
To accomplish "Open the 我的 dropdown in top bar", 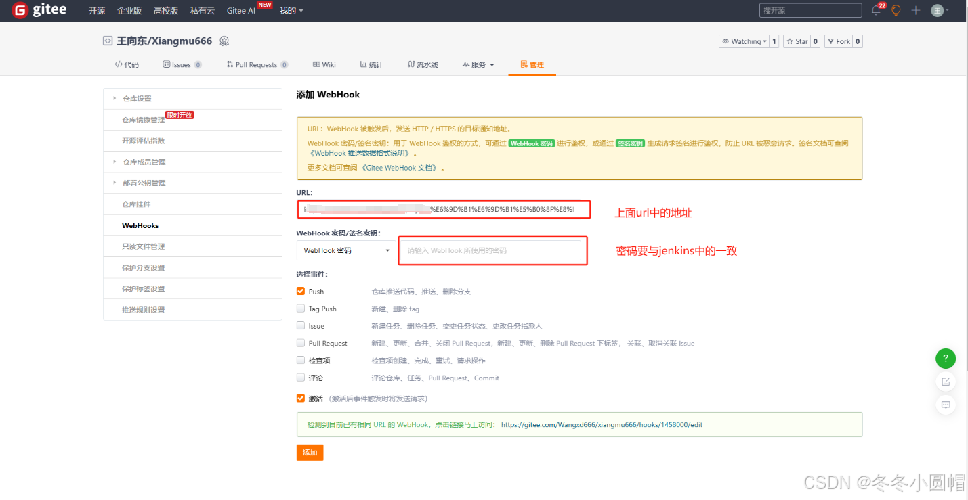I will click(x=291, y=11).
